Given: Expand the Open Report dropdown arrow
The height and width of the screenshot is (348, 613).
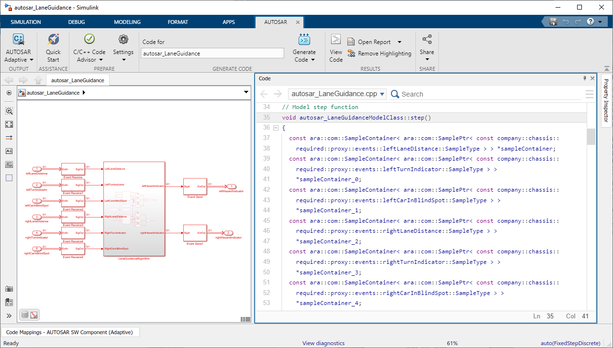Looking at the screenshot, I should (400, 42).
